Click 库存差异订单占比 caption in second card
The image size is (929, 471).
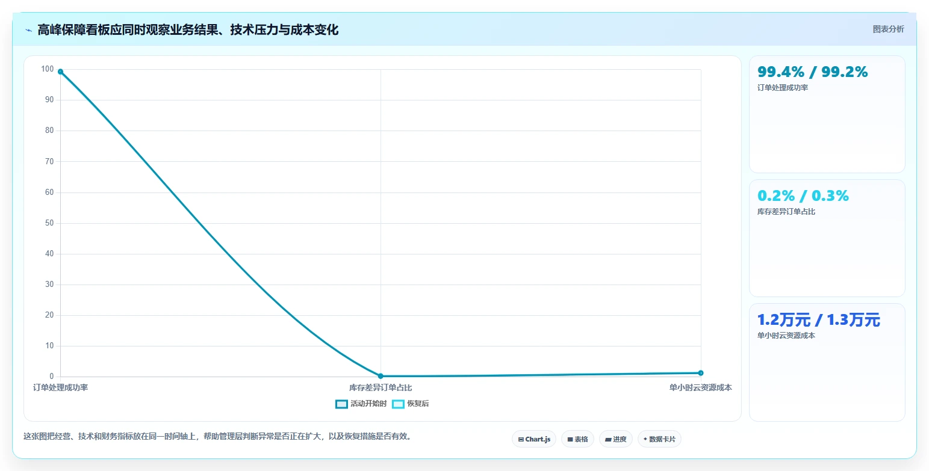[x=786, y=212]
